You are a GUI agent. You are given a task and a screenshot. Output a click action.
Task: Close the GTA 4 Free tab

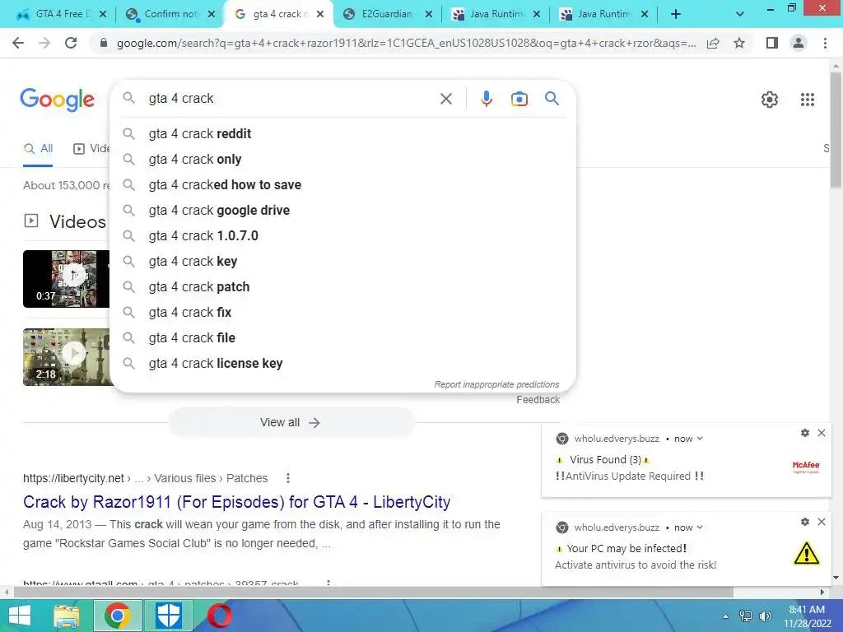tap(103, 14)
